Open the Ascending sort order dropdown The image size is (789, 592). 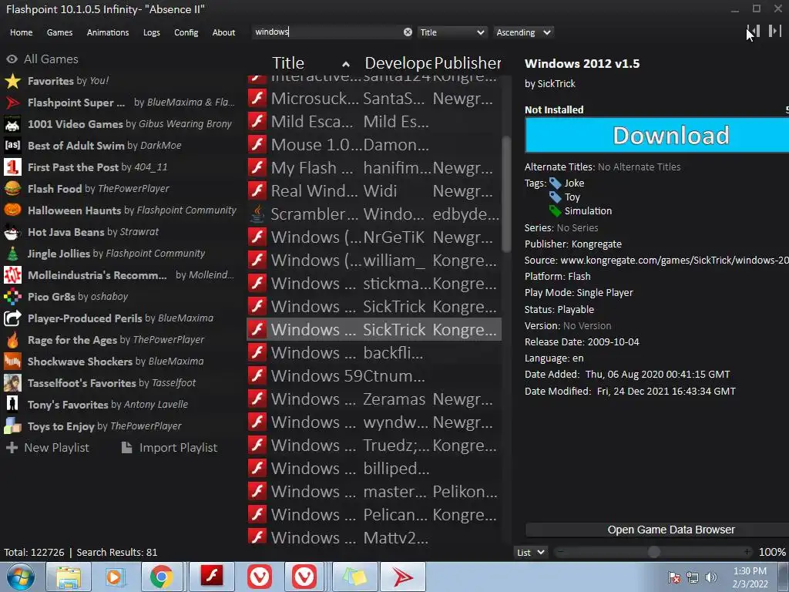point(523,32)
